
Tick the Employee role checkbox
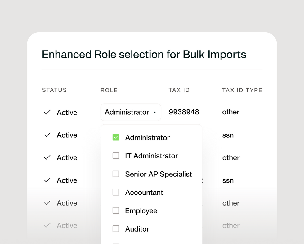pos(116,211)
